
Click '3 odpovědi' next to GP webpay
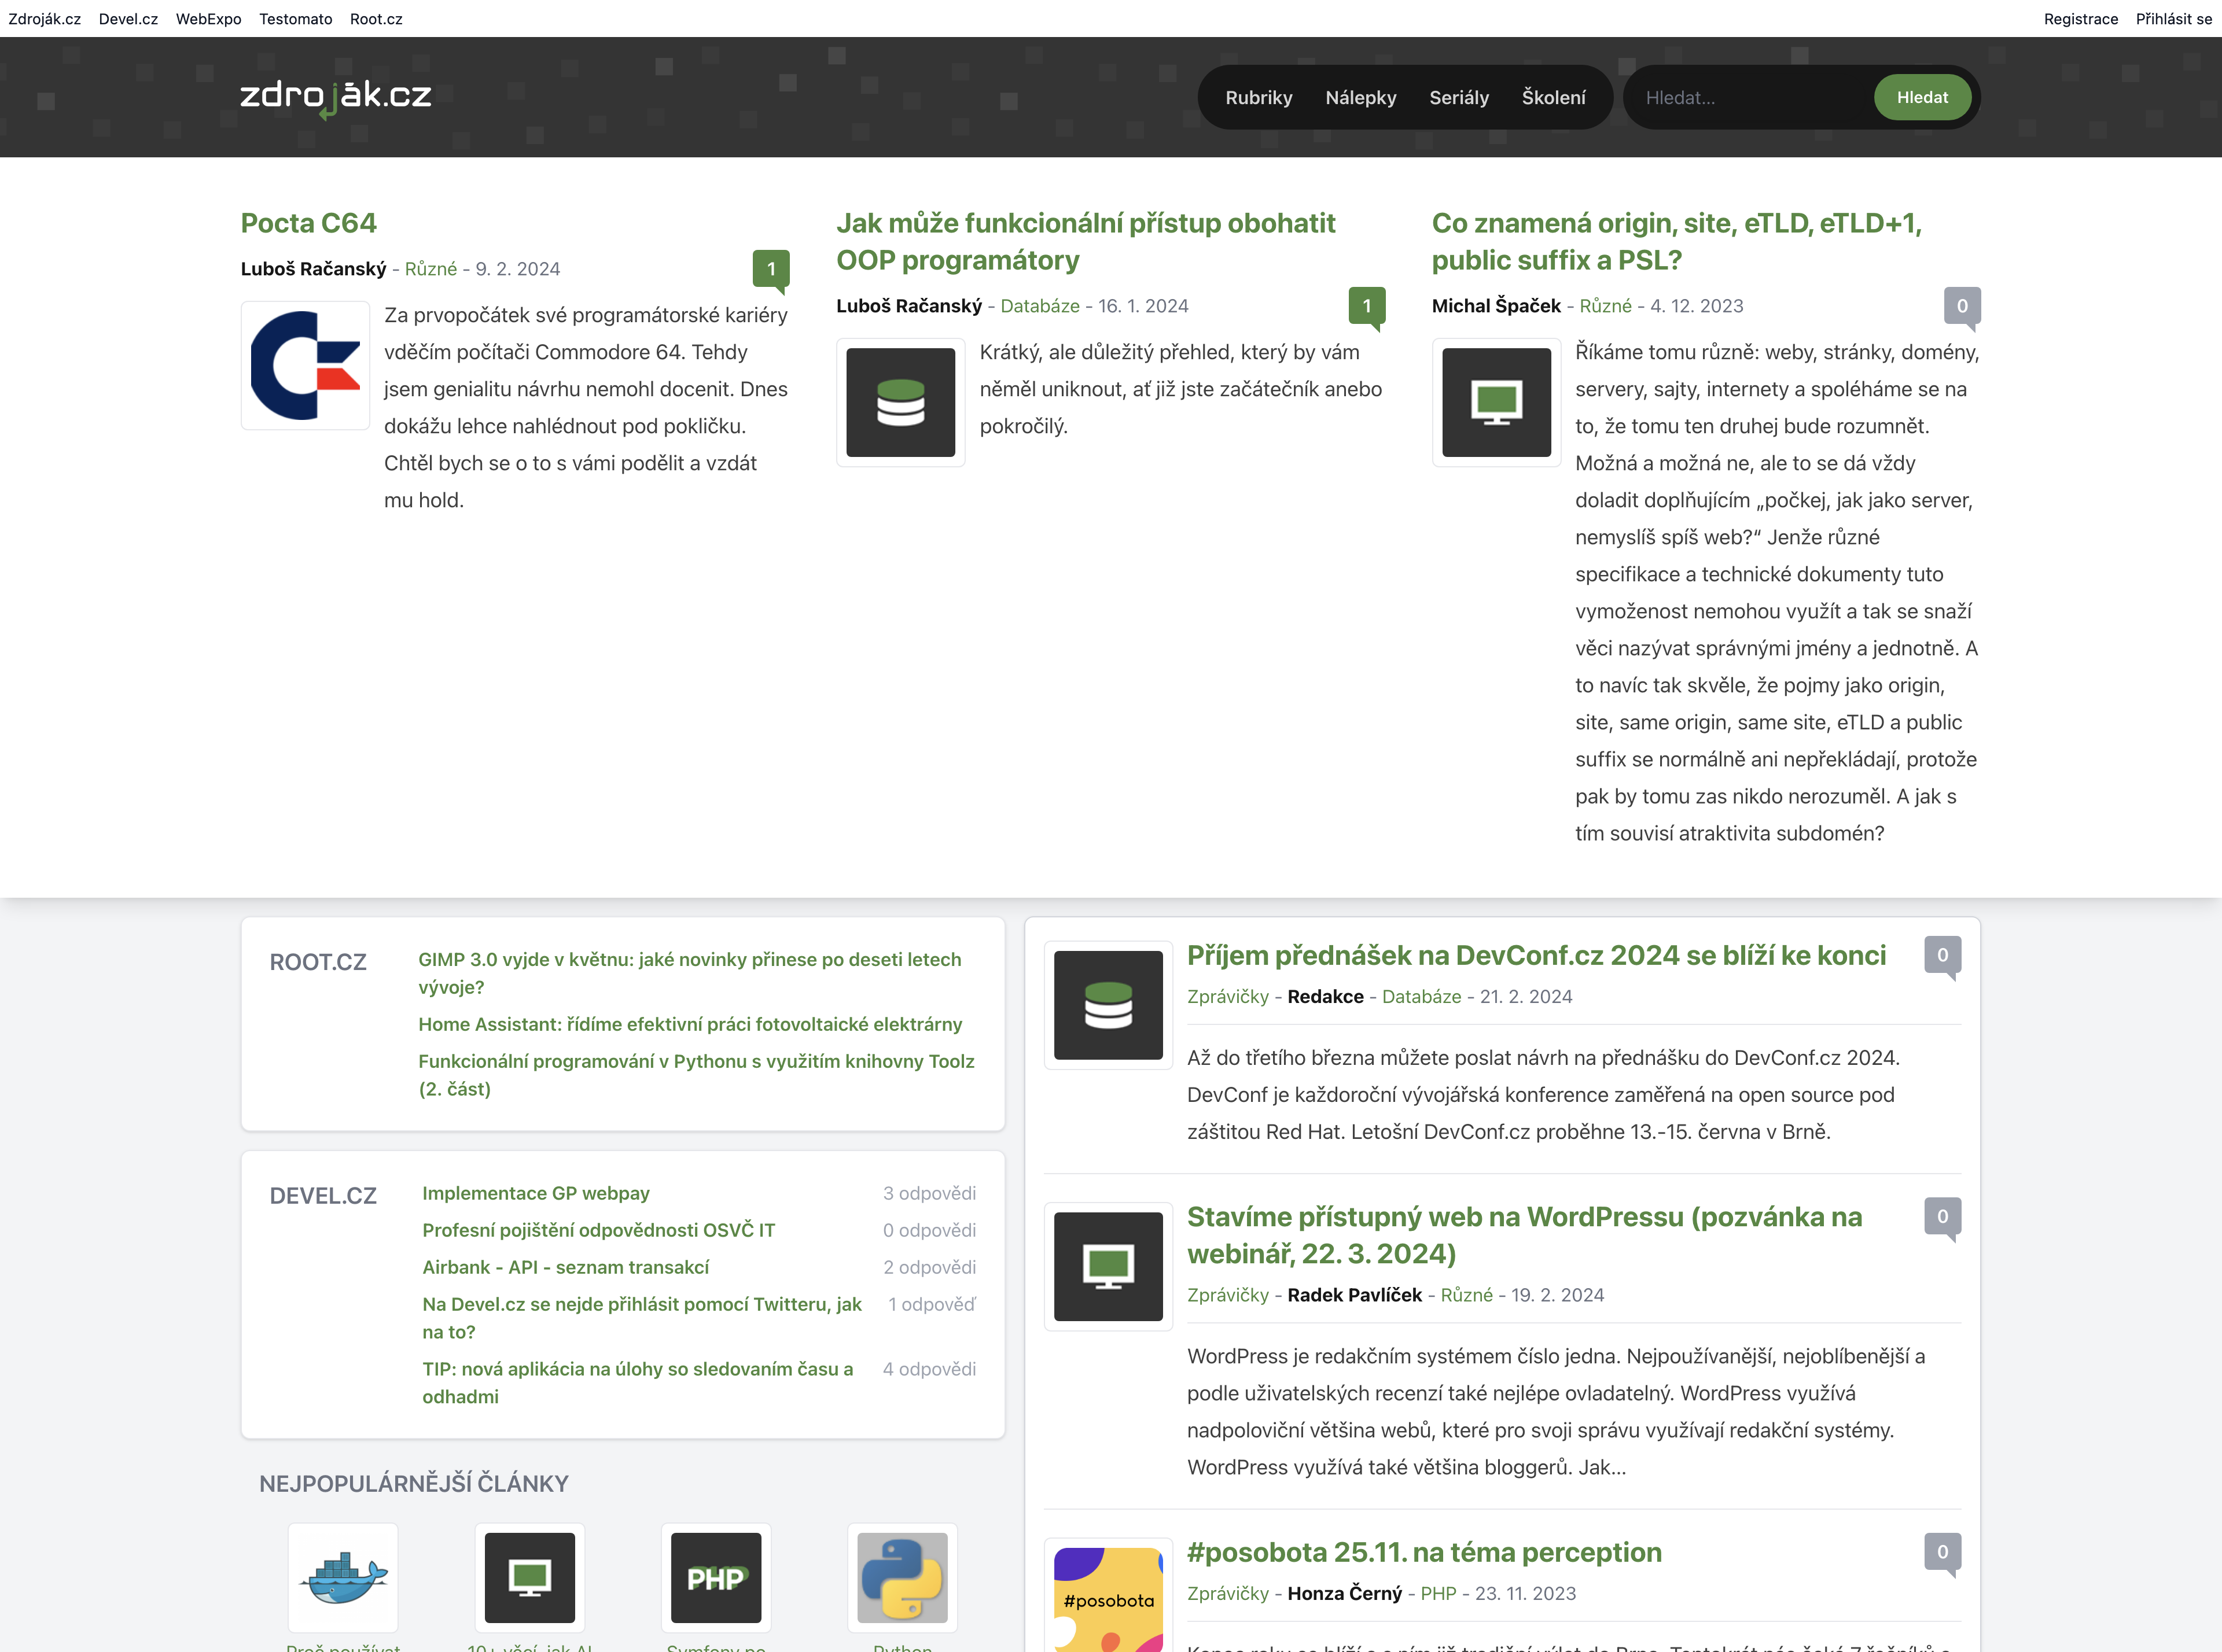point(929,1193)
